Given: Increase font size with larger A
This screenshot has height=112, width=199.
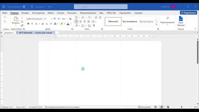Looking at the screenshot, I should coord(55,19).
